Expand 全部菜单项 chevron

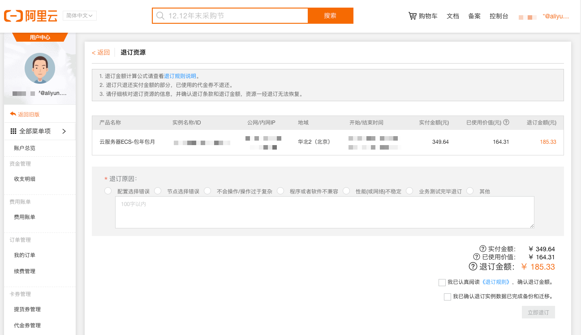tap(64, 131)
